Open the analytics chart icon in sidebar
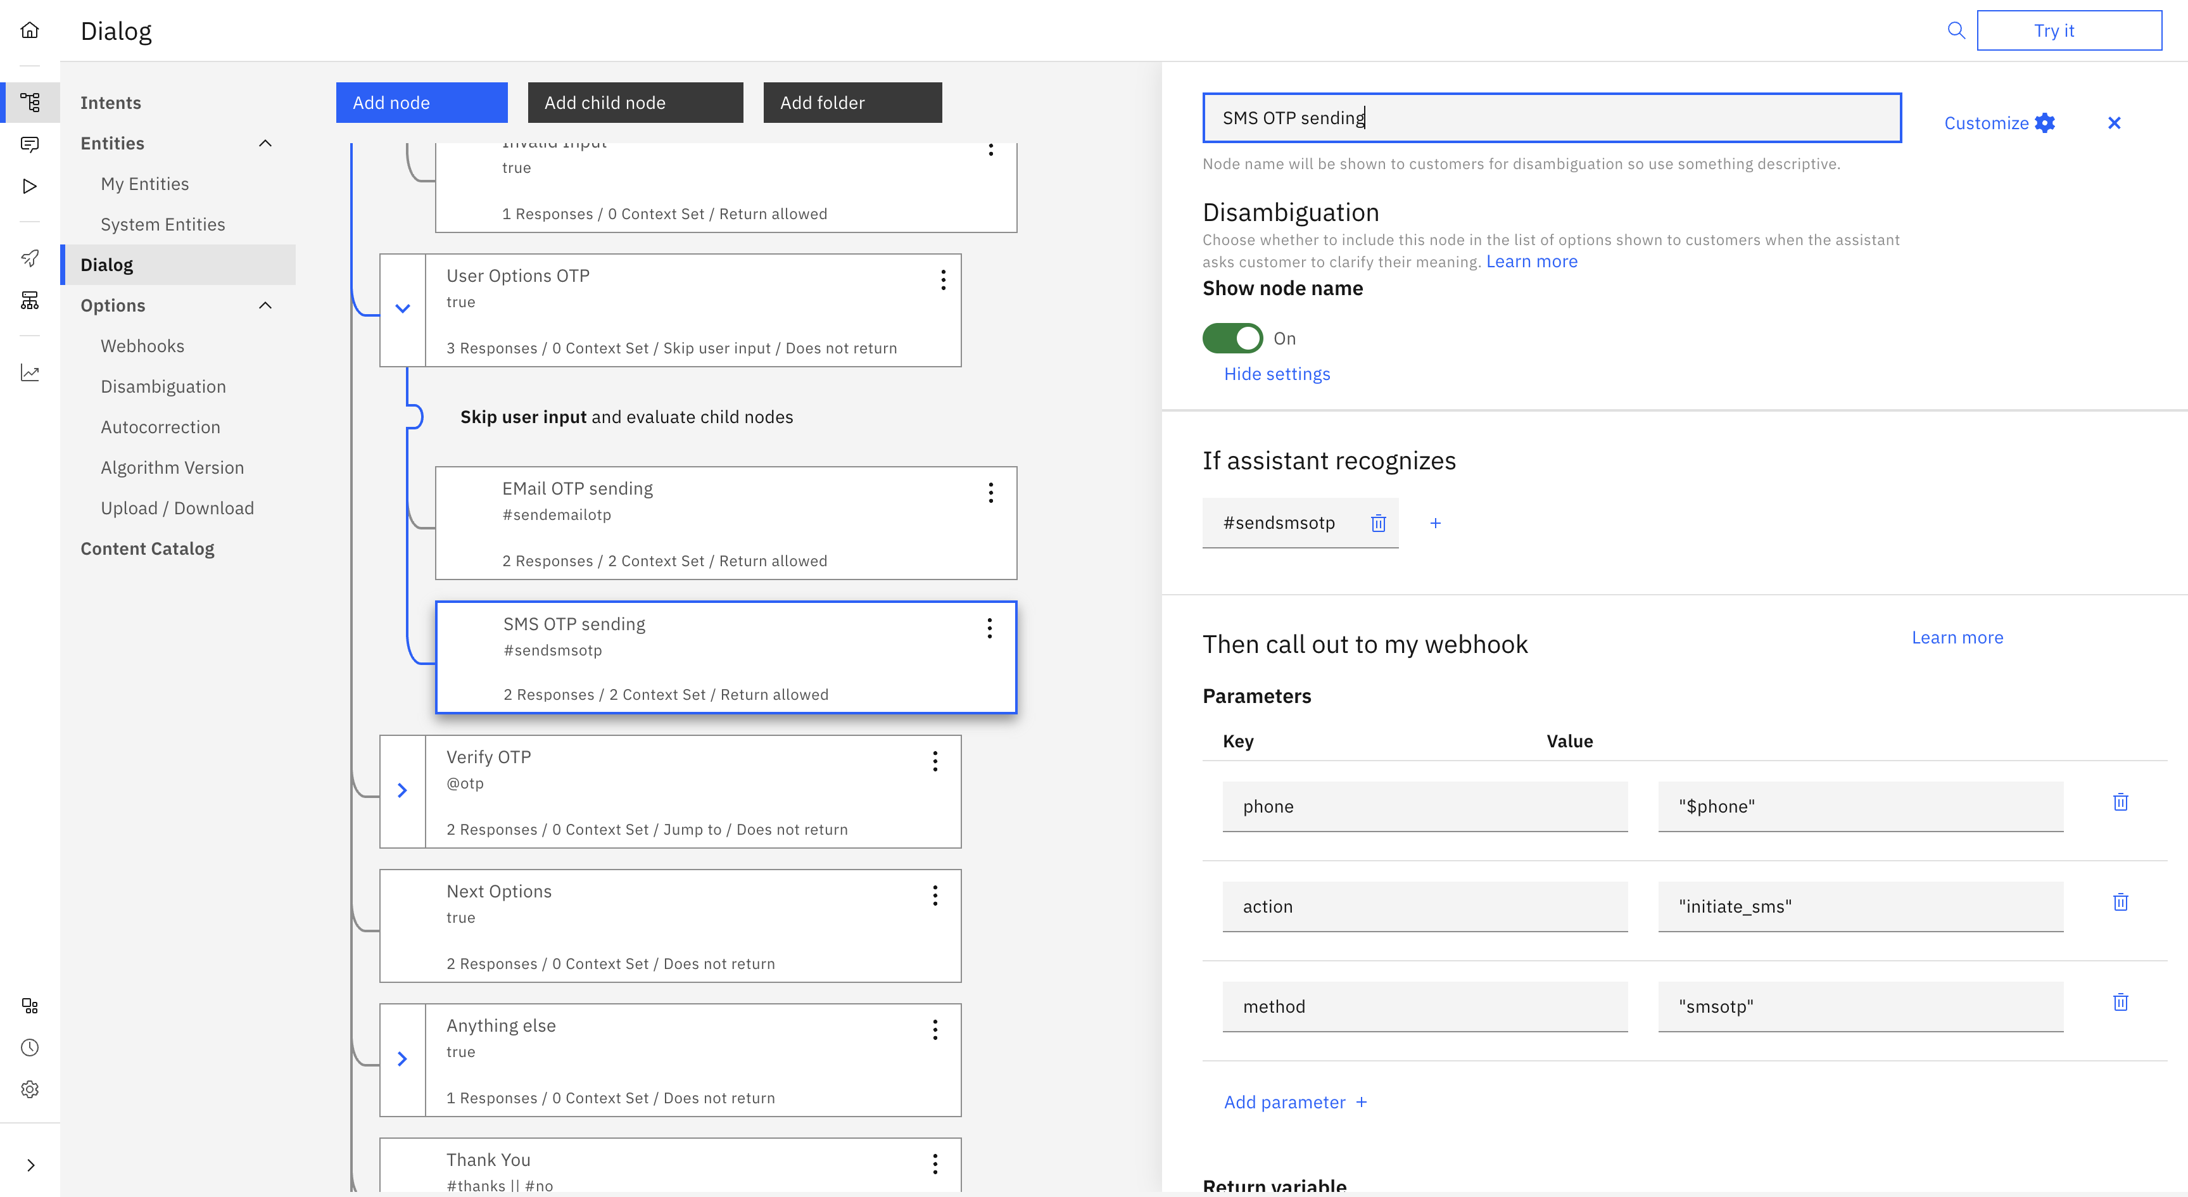The height and width of the screenshot is (1197, 2188). point(30,373)
